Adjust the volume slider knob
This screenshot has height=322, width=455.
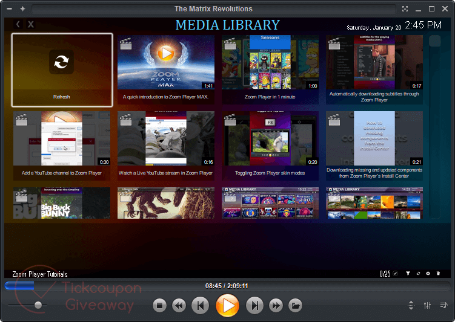tap(38, 305)
